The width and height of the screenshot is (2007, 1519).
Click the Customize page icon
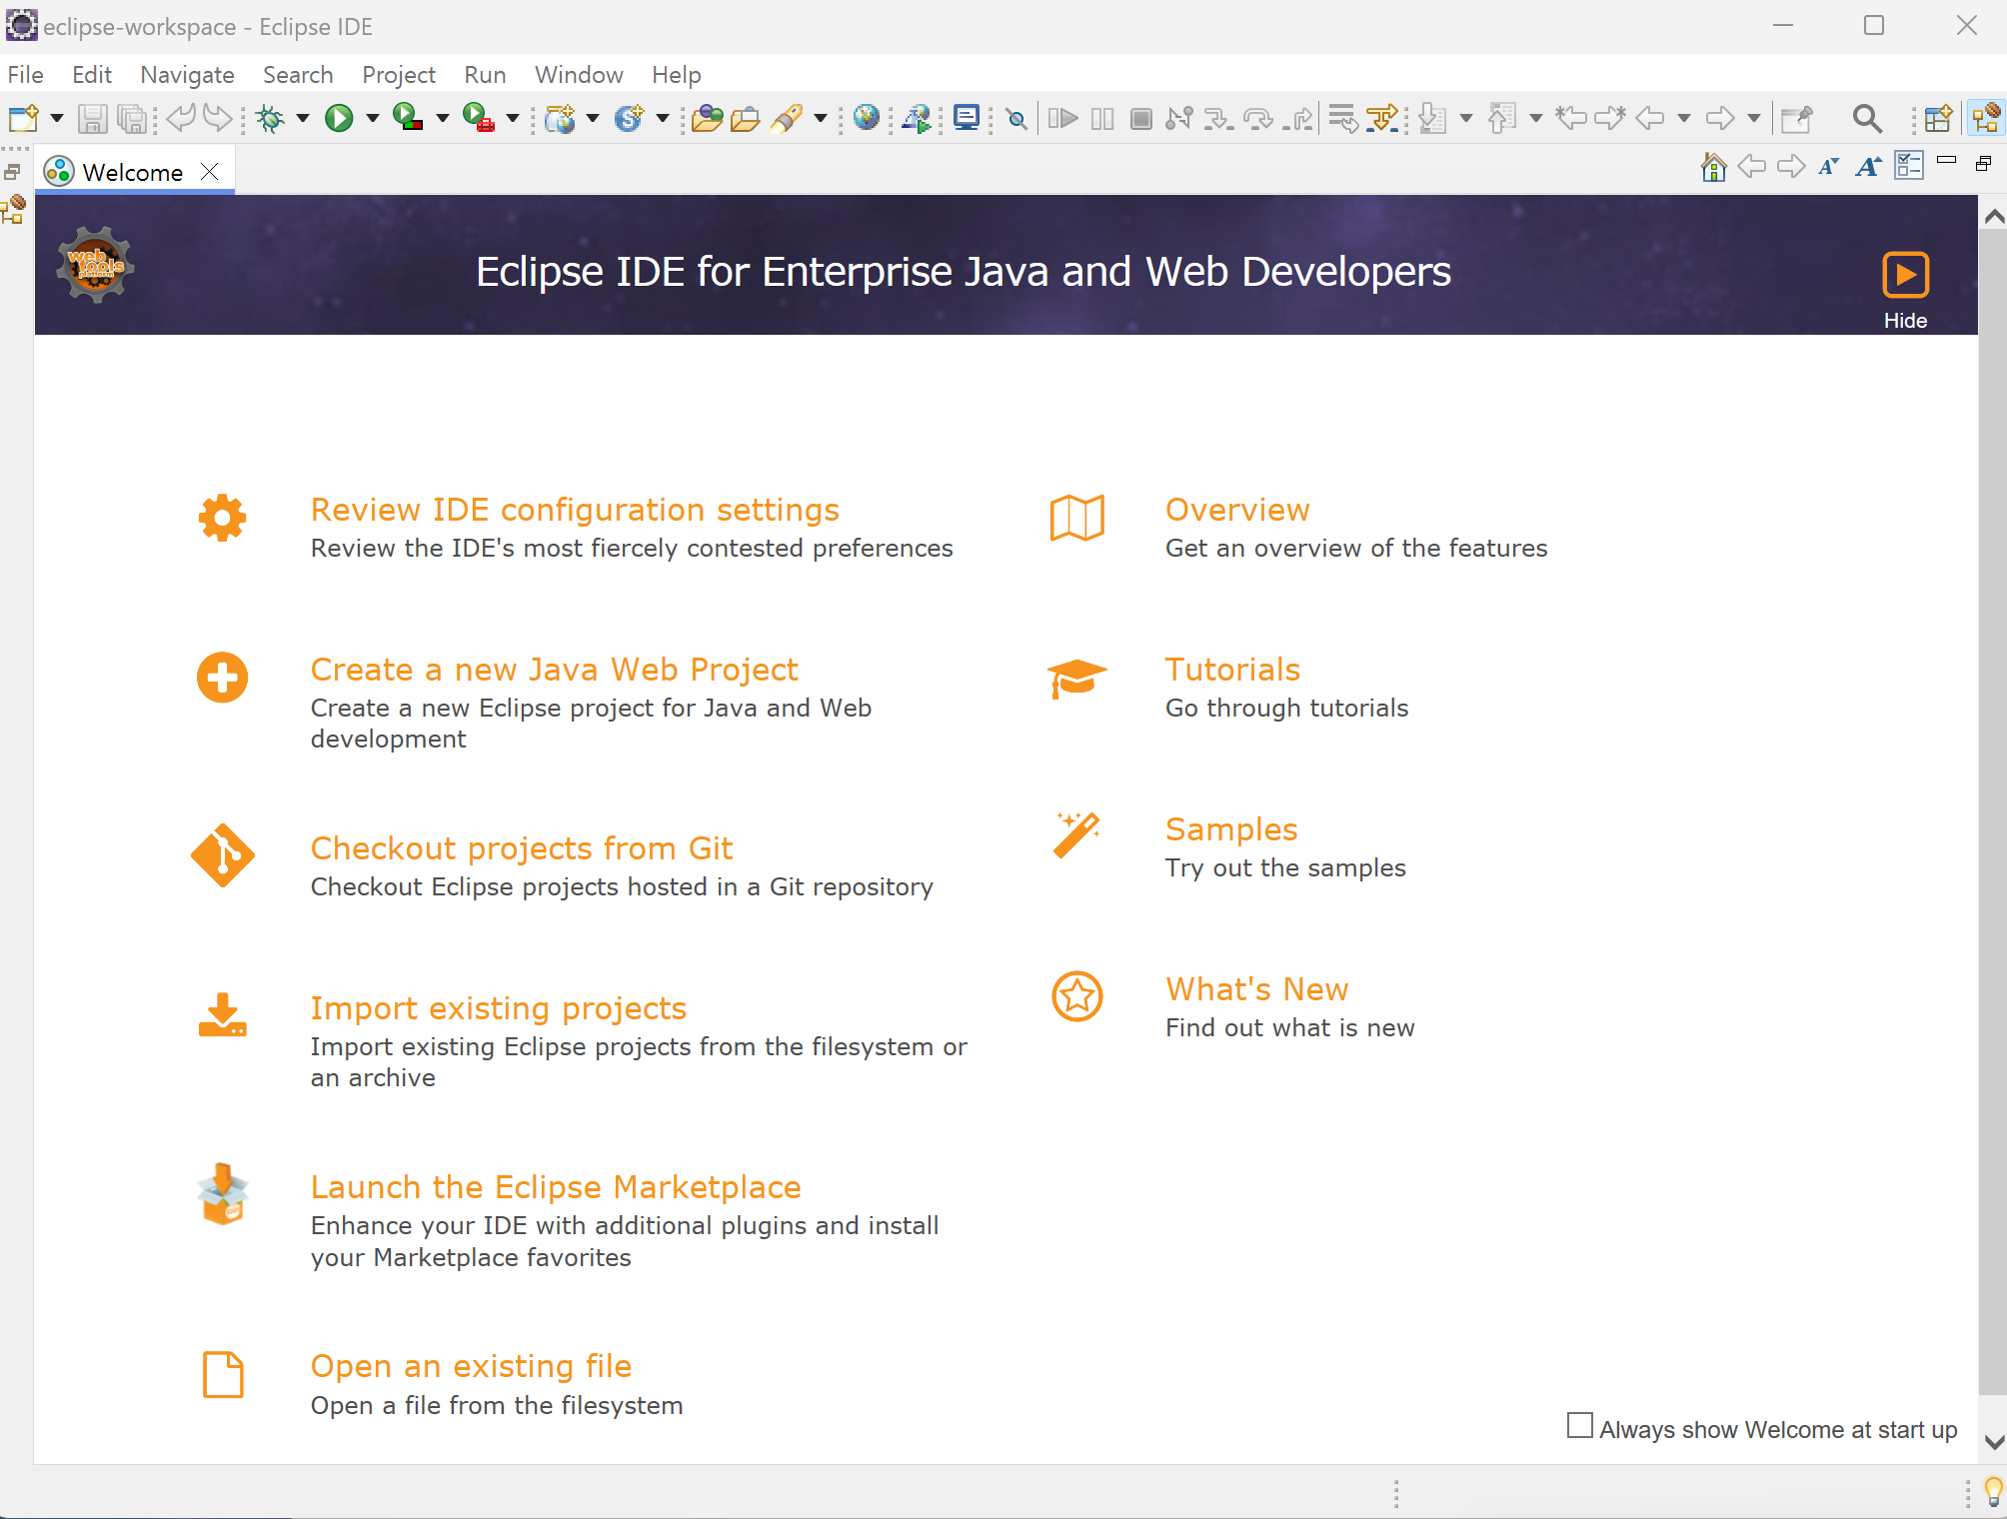(x=1908, y=167)
